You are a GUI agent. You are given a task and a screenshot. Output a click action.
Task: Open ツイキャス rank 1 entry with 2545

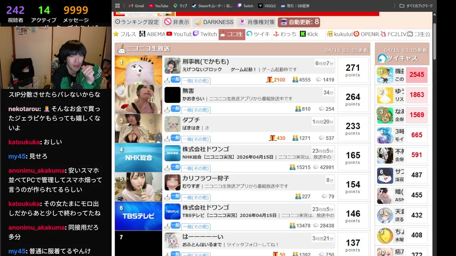402,75
